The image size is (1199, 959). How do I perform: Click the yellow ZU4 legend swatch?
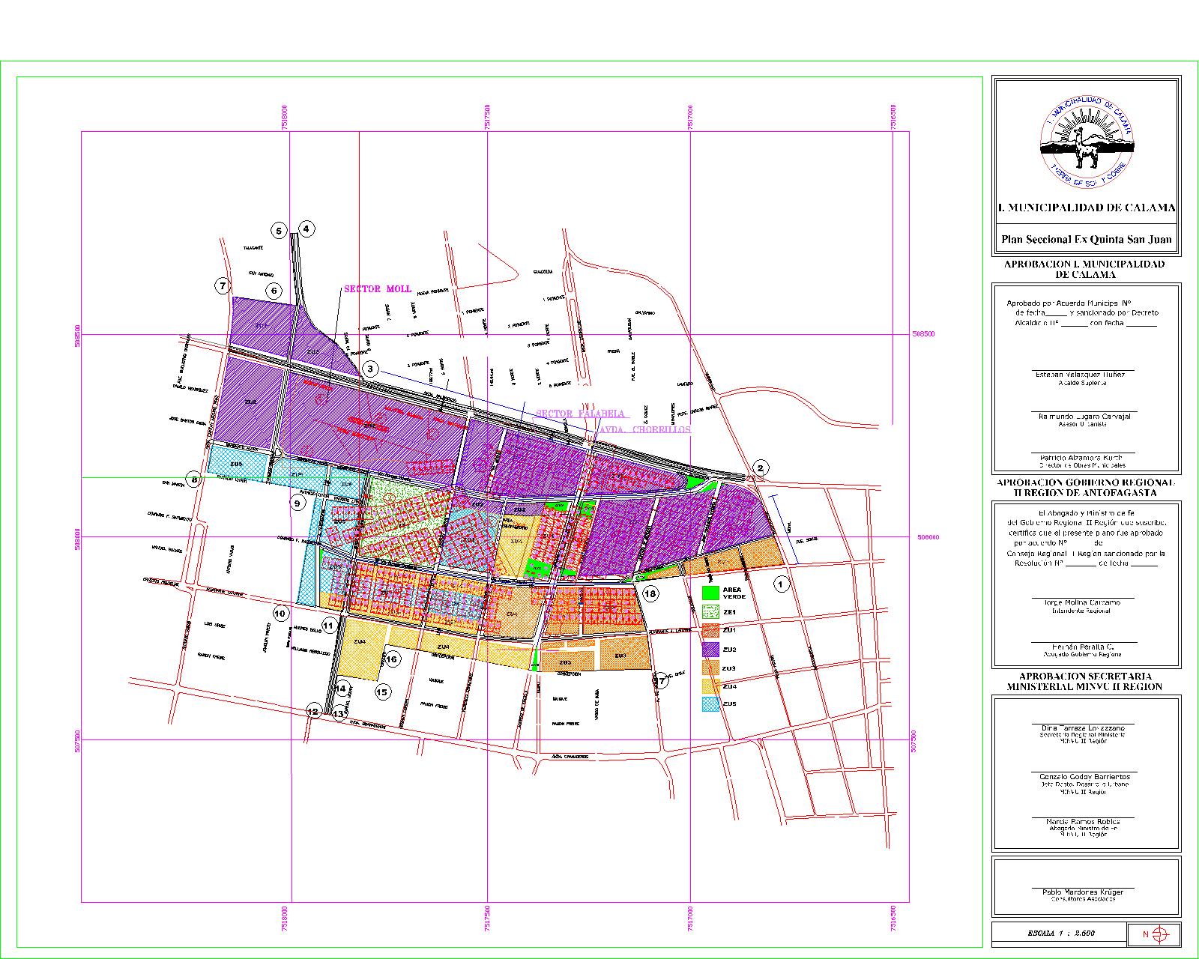coord(710,686)
